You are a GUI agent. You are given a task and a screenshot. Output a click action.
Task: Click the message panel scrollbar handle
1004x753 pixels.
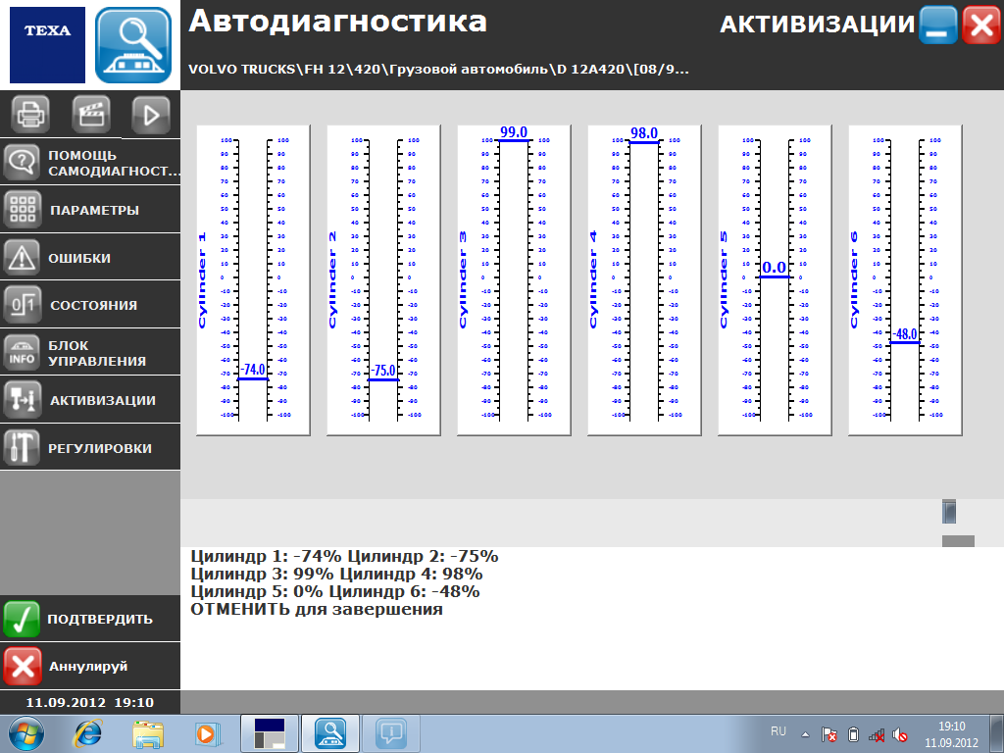pos(949,512)
